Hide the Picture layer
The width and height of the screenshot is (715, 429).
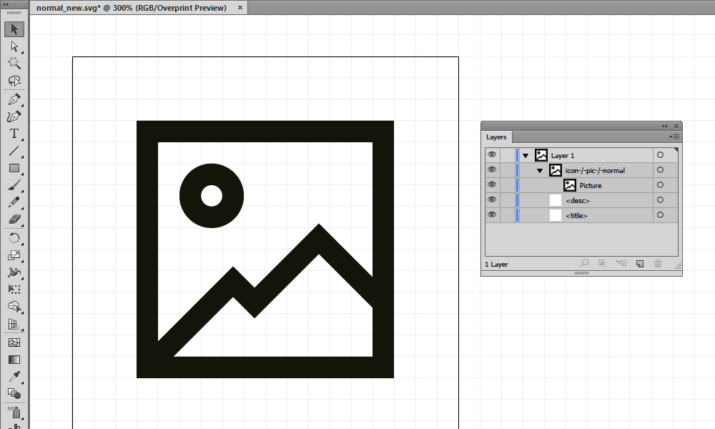pyautogui.click(x=491, y=185)
